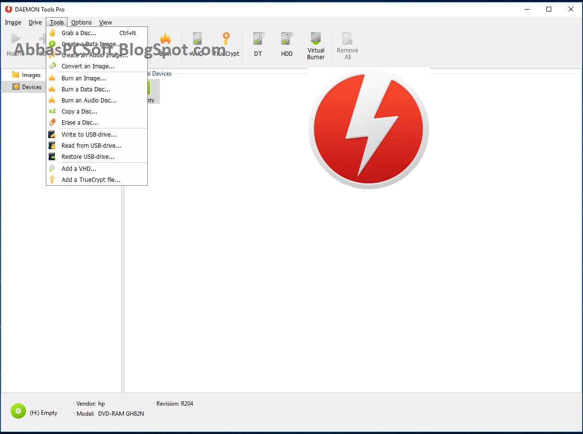Click the disc icon beside Add a VHD
The image size is (583, 434).
pos(52,168)
